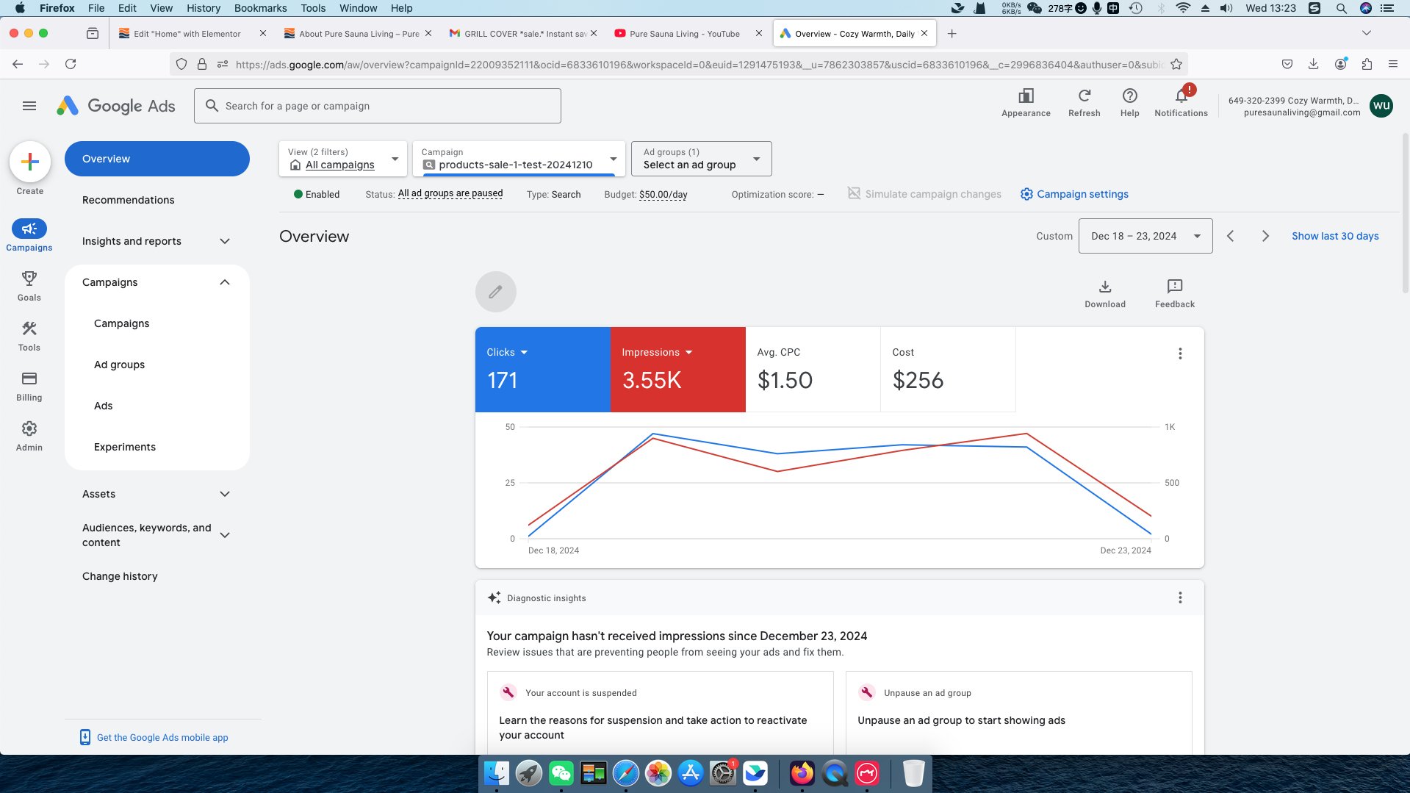Click the search for page or campaign field
This screenshot has height=793, width=1410.
pyautogui.click(x=378, y=106)
